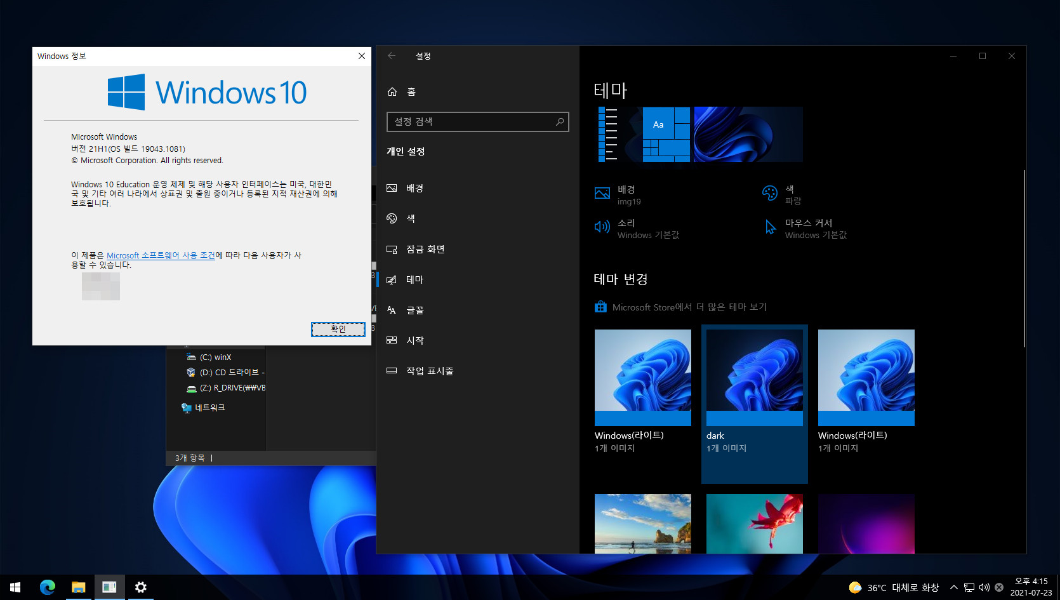Select the Background icon in sidebar

point(392,188)
